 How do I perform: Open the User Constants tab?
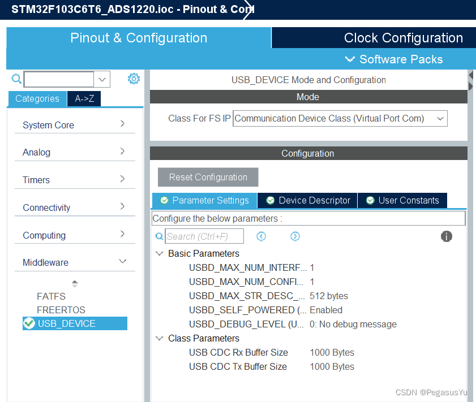[402, 200]
